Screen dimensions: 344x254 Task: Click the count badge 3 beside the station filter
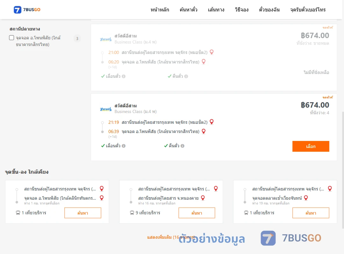[x=77, y=38]
